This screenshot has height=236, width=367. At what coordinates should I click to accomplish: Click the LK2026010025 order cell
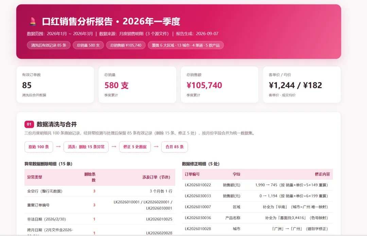point(159,219)
